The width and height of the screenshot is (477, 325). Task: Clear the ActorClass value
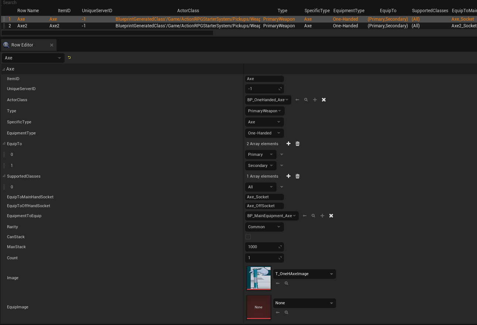324,100
